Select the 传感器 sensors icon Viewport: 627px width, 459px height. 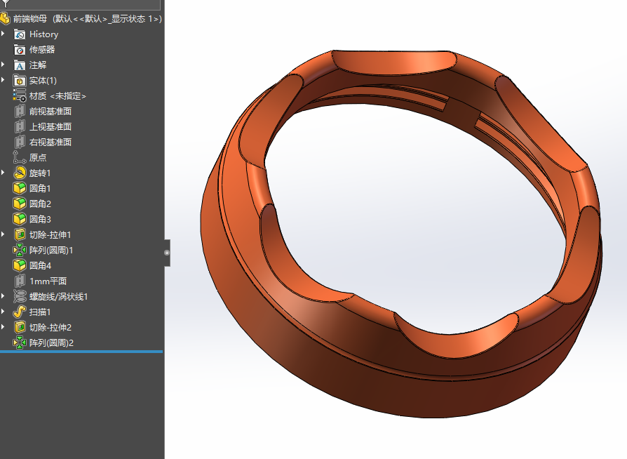(x=20, y=50)
